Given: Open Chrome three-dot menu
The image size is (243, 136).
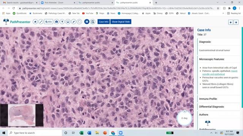Looking at the screenshot, I should click(x=240, y=8).
